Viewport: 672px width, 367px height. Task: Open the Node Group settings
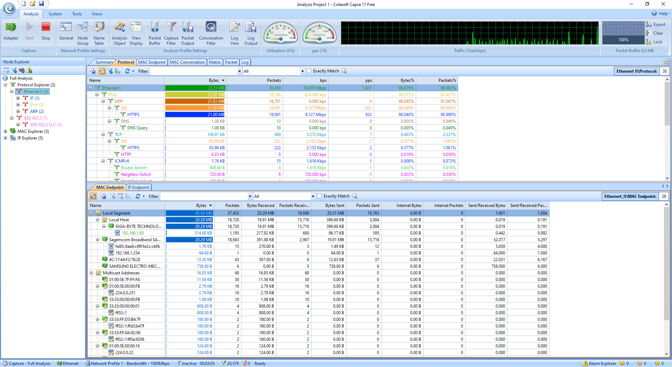click(83, 33)
